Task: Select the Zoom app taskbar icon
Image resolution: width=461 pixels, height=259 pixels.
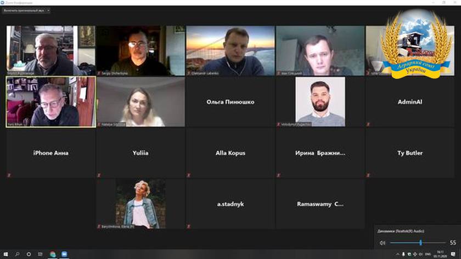Action: click(64, 254)
